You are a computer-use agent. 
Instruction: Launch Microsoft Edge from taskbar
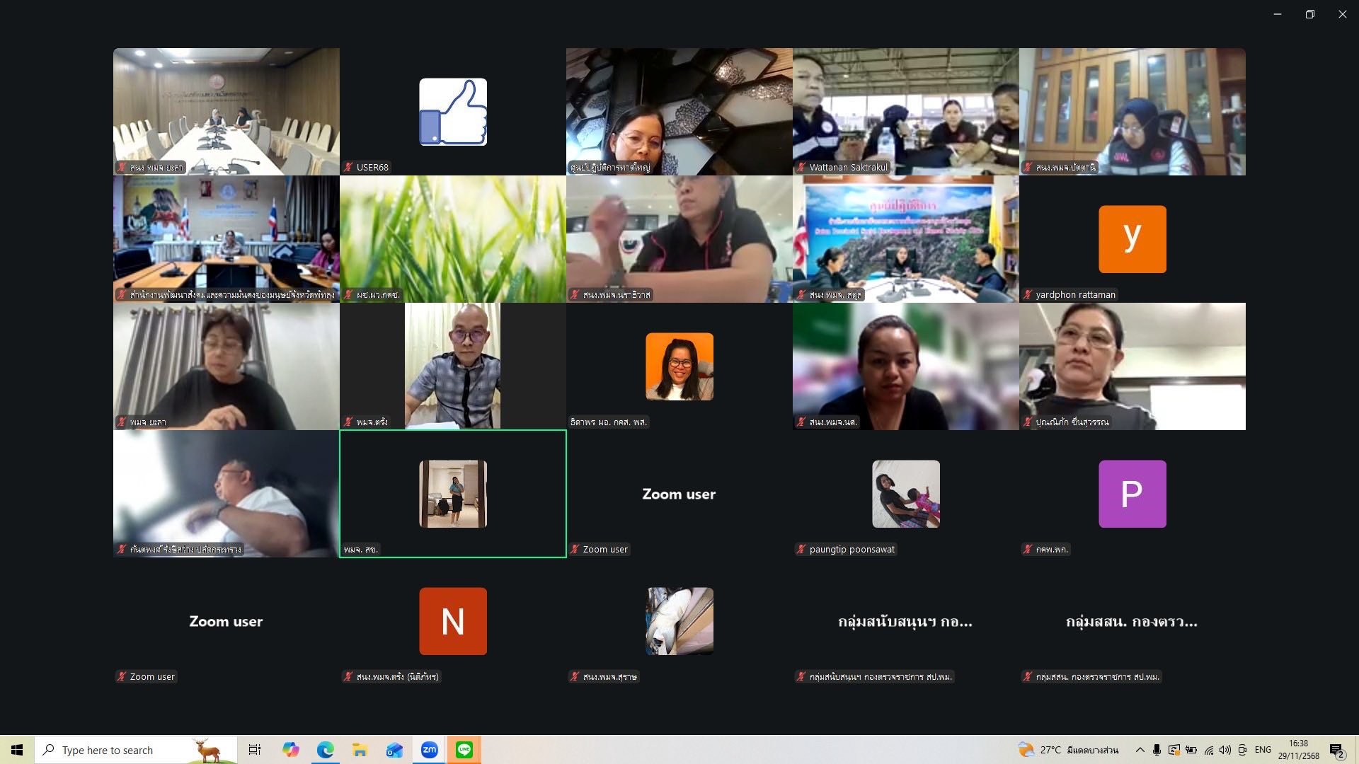point(325,750)
